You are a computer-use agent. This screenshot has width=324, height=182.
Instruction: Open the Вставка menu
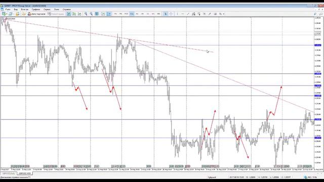click(25, 9)
